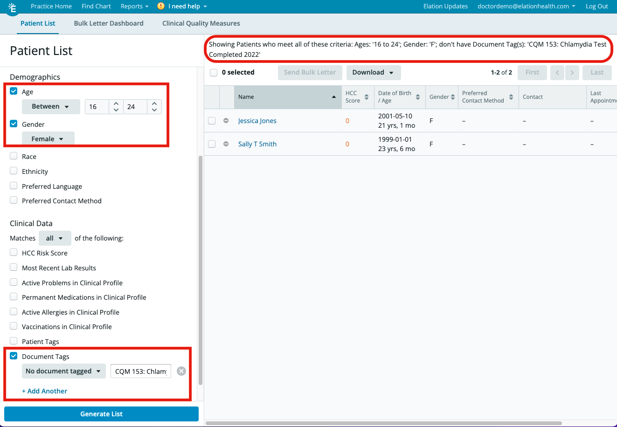Open the Download dropdown
The image size is (617, 427).
coord(374,72)
